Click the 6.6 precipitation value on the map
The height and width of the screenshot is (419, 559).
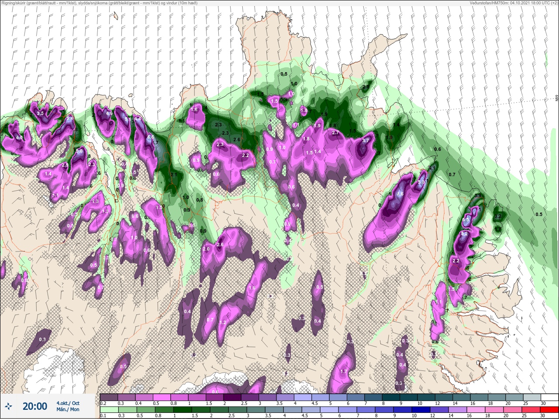151,137
